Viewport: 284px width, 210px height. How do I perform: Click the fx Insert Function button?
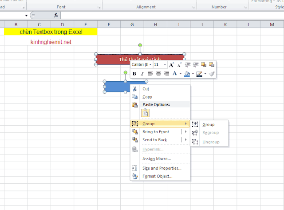[56, 16]
